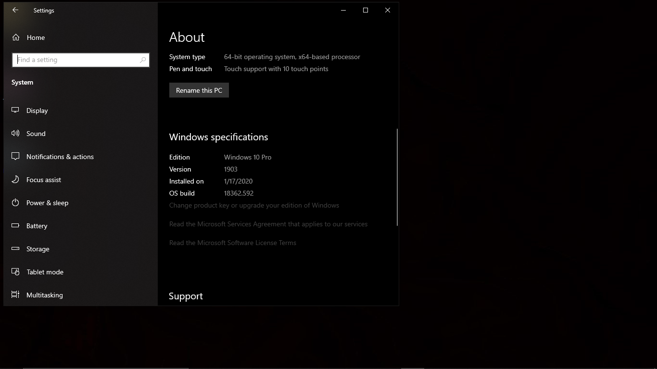657x369 pixels.
Task: Read the Microsoft Services Agreement link
Action: (x=268, y=224)
